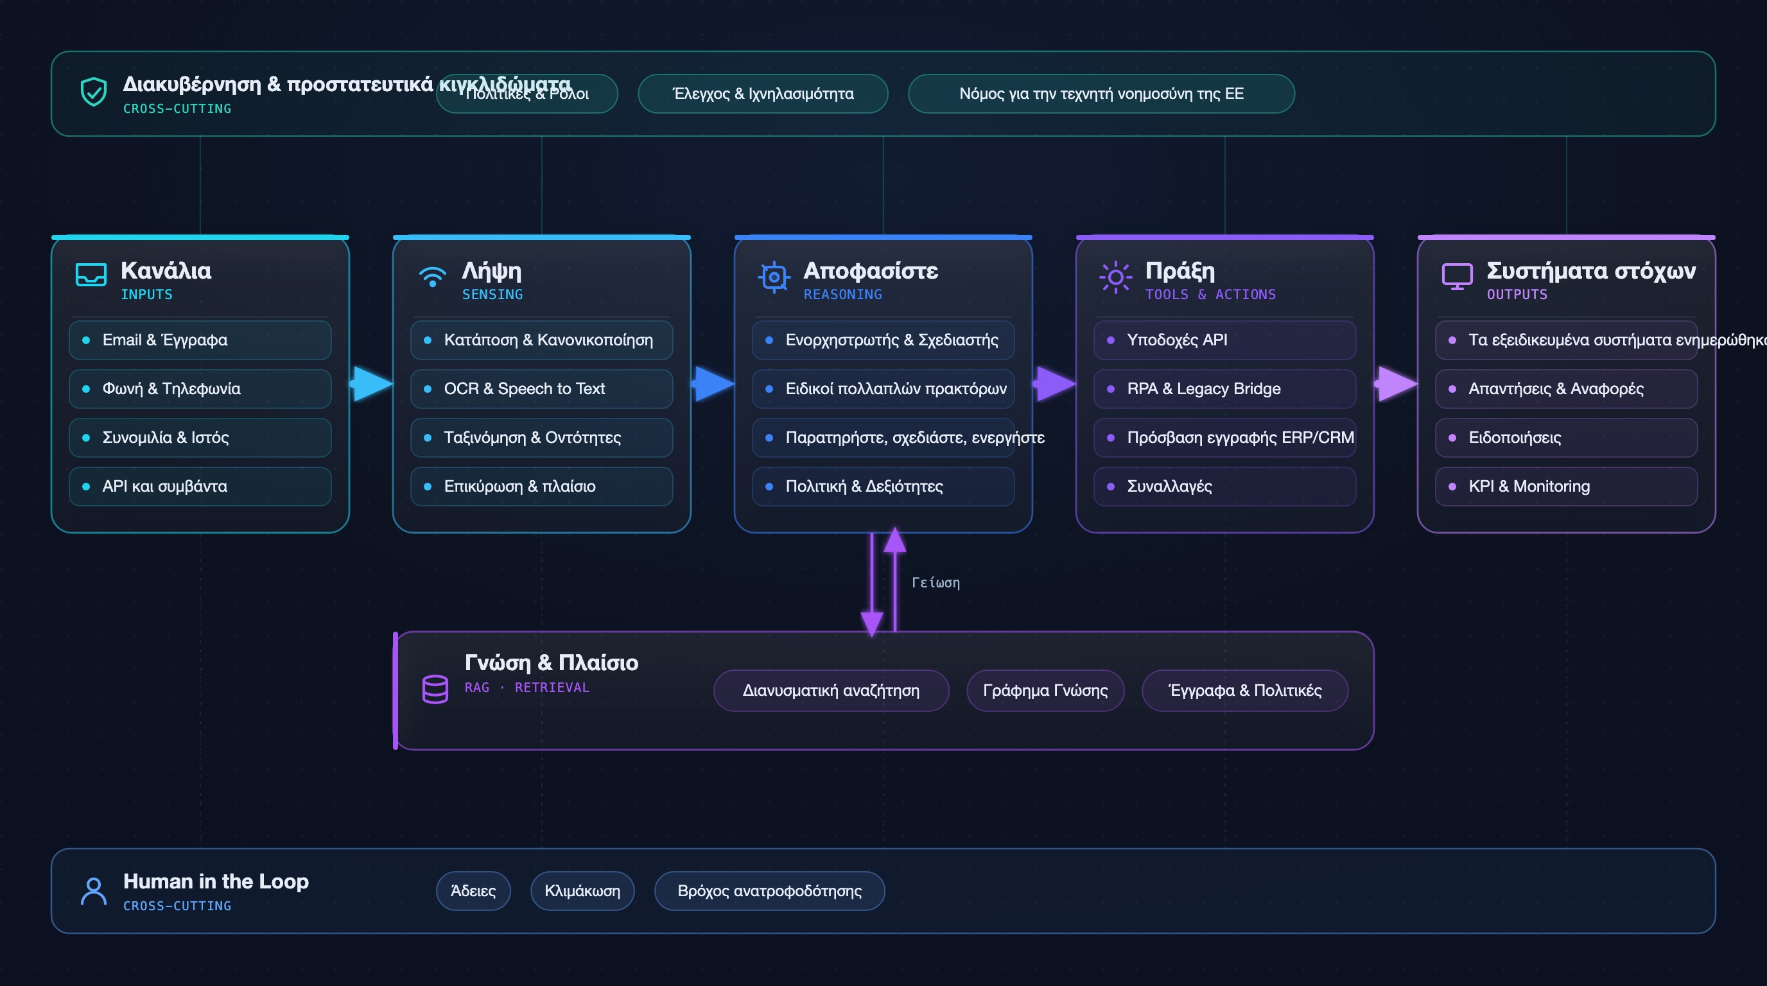The width and height of the screenshot is (1767, 986).
Task: Click the inbox icon beside Κανάλια
Action: click(x=91, y=275)
